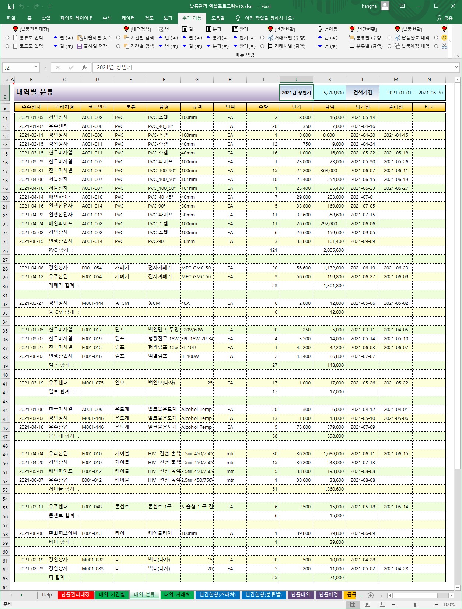Expand the formula bar
The width and height of the screenshot is (462, 609).
tap(457, 67)
